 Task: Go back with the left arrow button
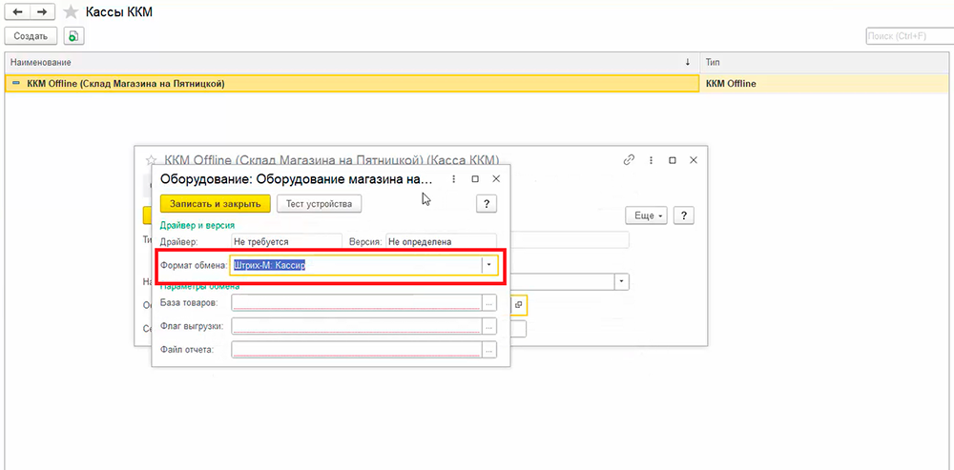coord(17,12)
